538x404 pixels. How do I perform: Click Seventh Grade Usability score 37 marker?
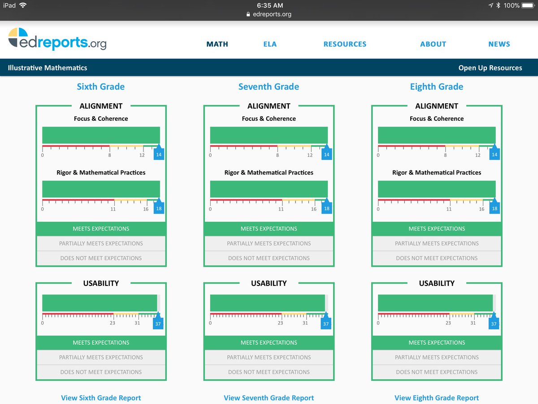pos(326,321)
